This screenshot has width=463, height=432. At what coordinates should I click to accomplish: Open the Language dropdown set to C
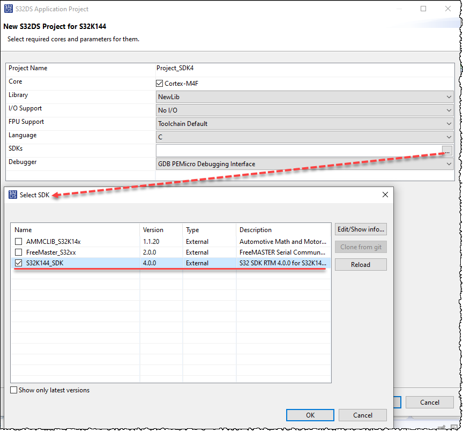[x=449, y=137]
